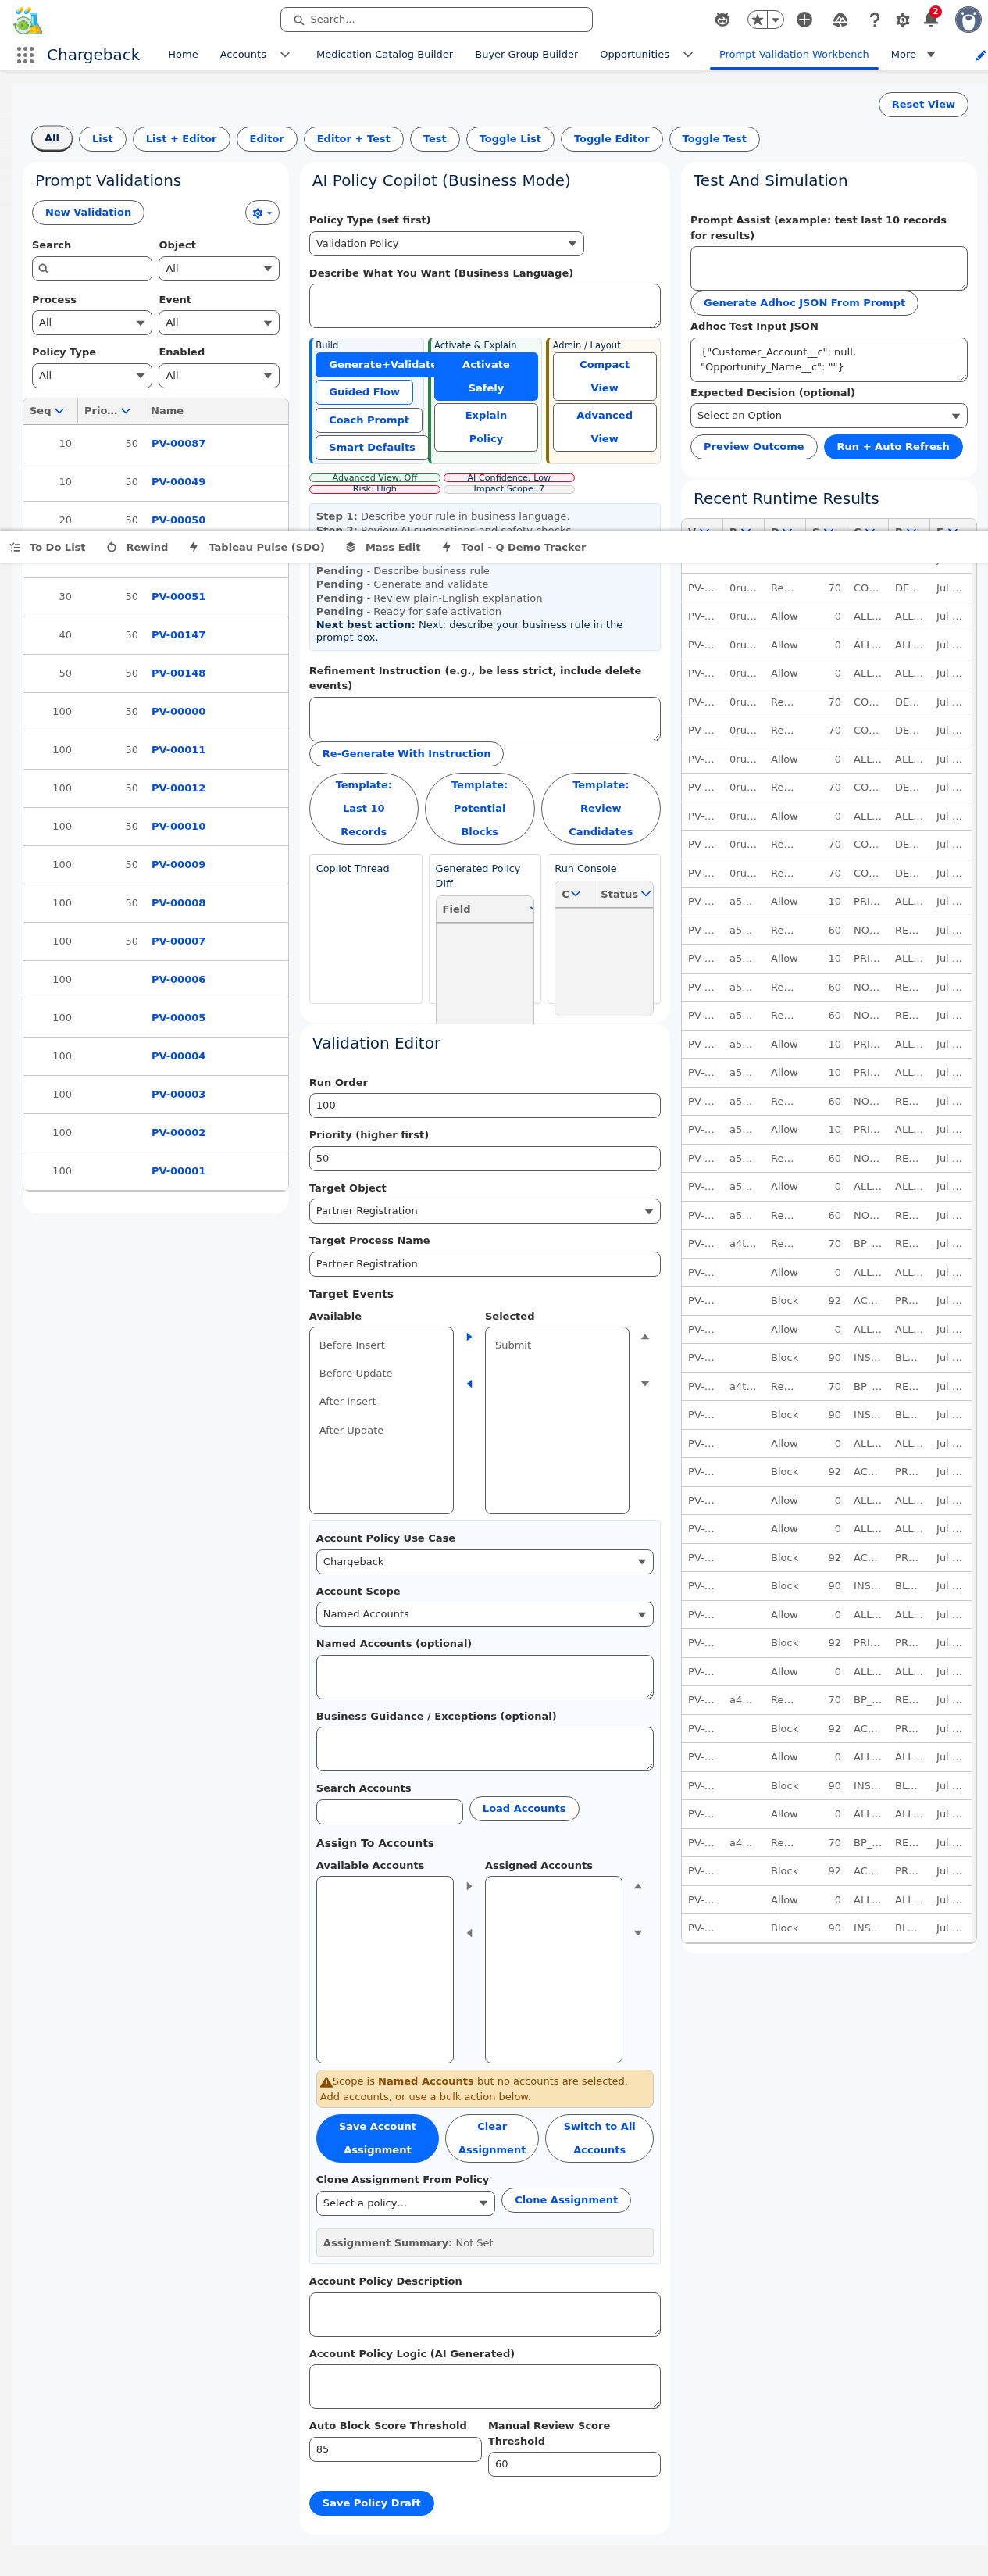Click the Toggle Editor button
This screenshot has width=988, height=2576.
611,139
